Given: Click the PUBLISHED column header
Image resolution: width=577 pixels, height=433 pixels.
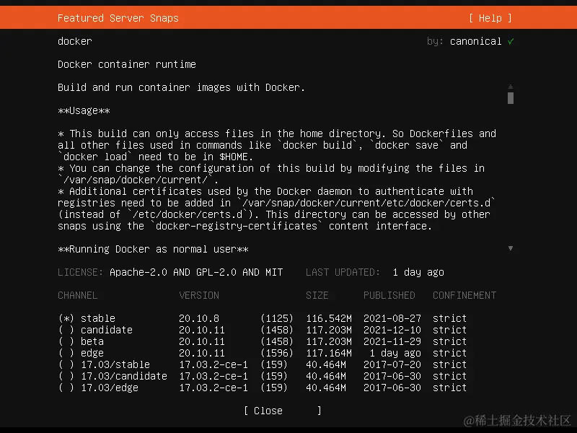Looking at the screenshot, I should [x=389, y=295].
